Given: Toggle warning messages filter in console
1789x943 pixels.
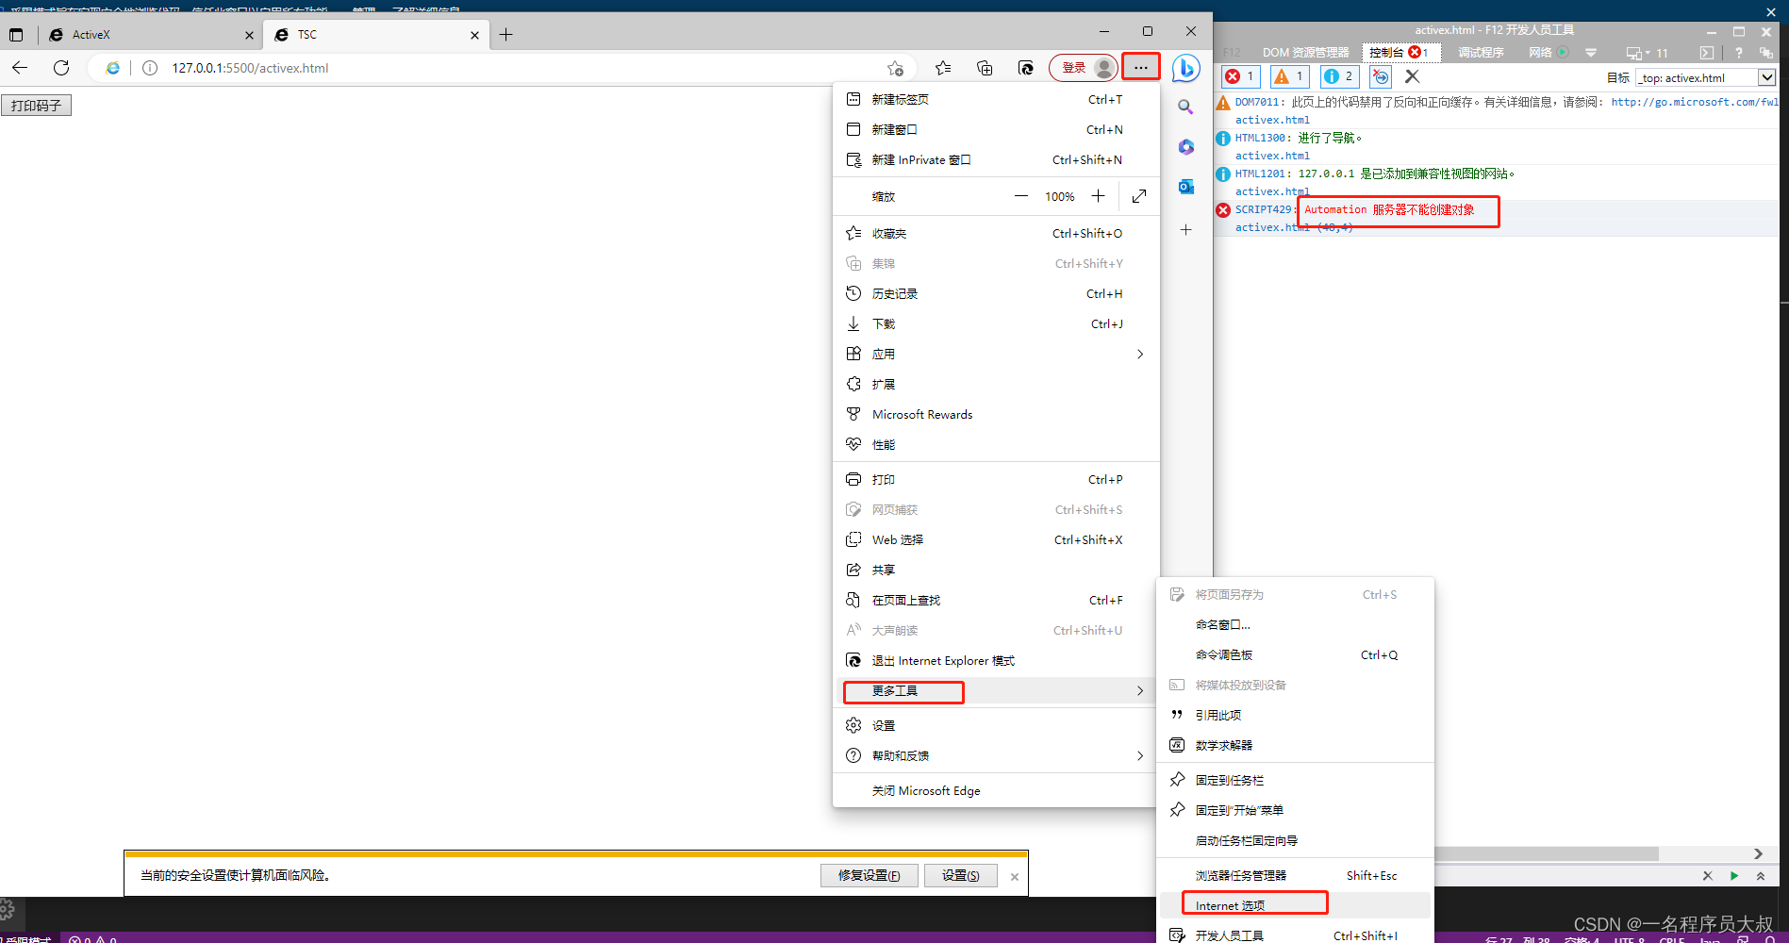Looking at the screenshot, I should pos(1290,76).
